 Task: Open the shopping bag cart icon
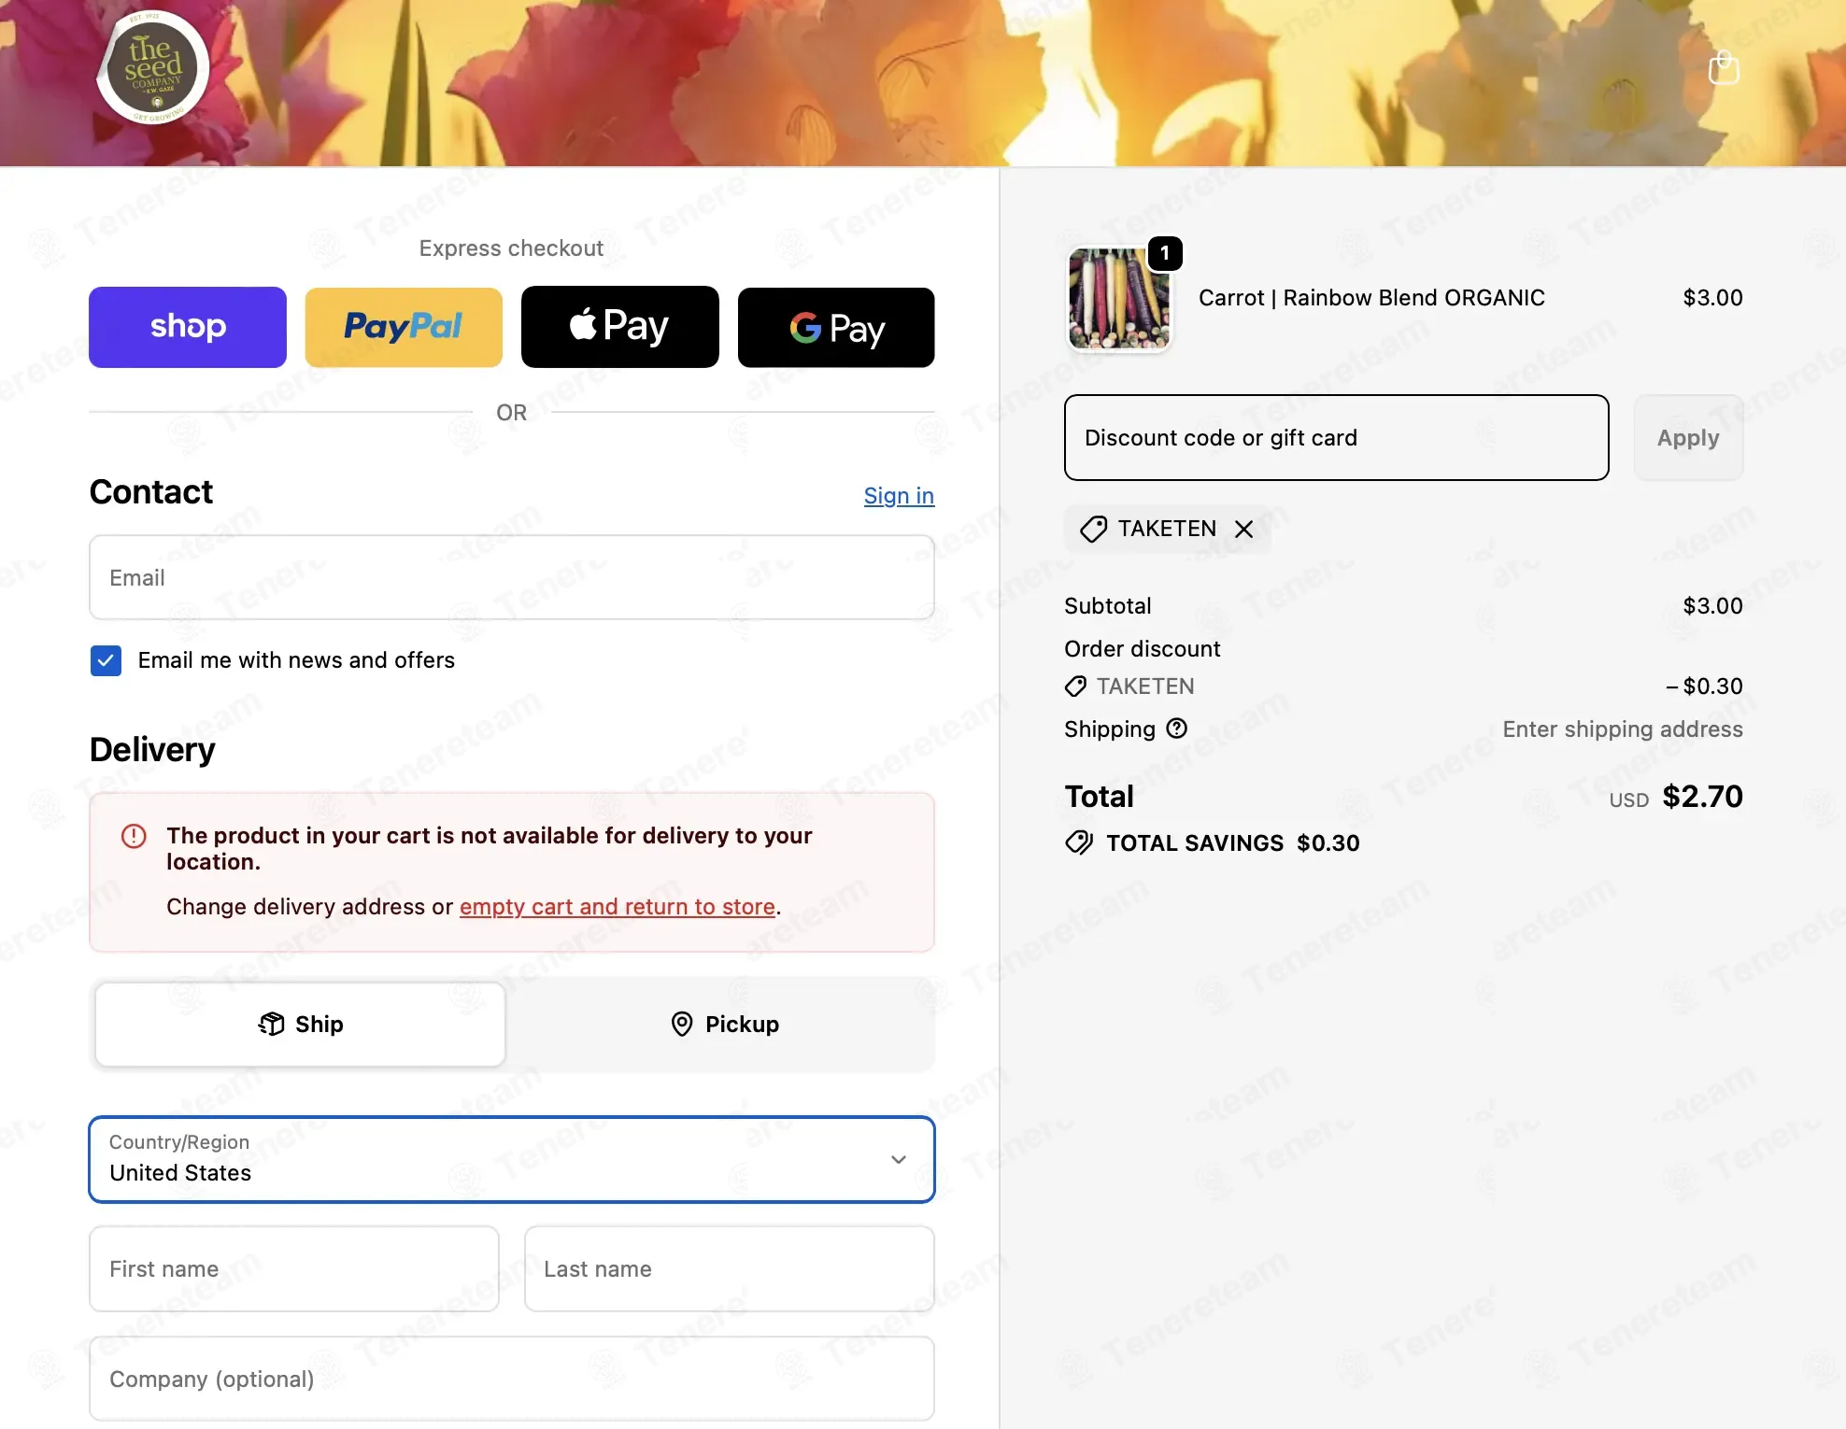point(1724,67)
